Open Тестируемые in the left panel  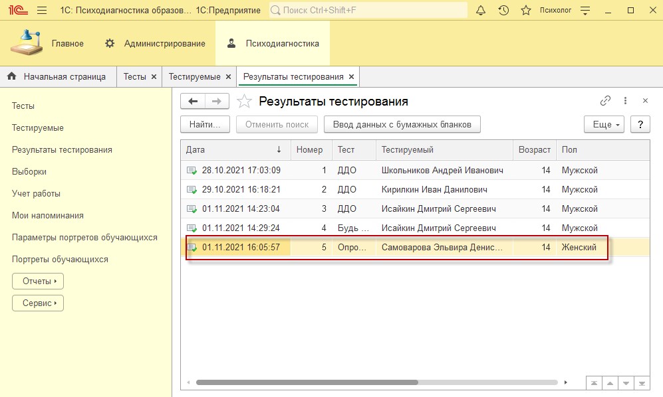(x=38, y=128)
